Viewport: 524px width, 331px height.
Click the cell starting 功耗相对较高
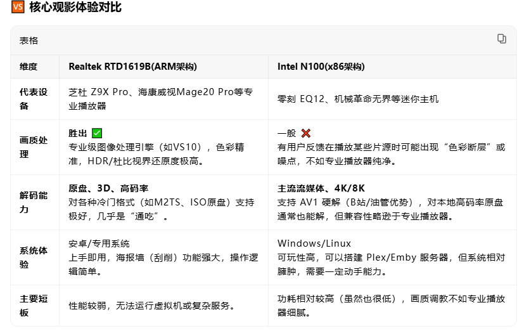coord(392,306)
